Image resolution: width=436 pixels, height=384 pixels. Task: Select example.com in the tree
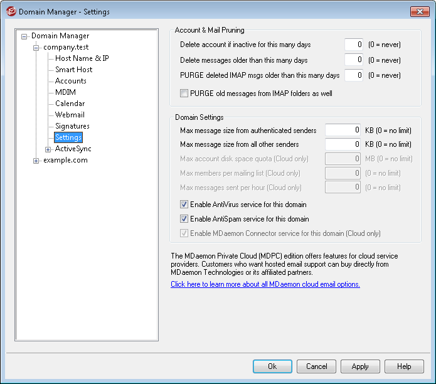click(65, 160)
